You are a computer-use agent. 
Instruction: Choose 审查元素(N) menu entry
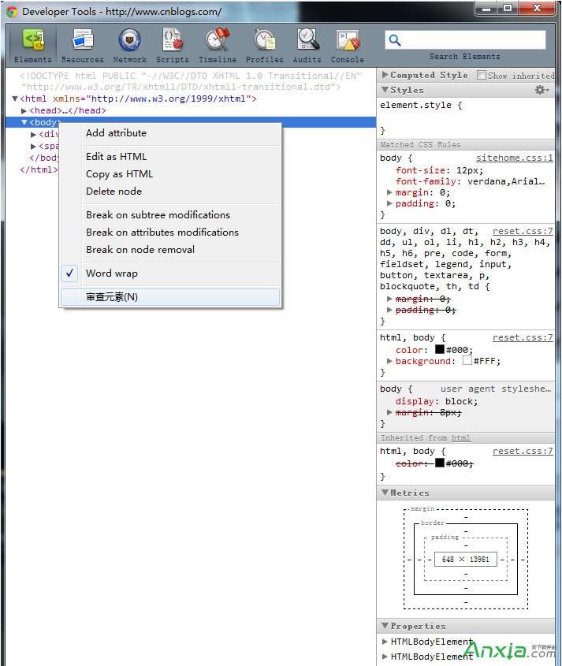pyautogui.click(x=170, y=297)
